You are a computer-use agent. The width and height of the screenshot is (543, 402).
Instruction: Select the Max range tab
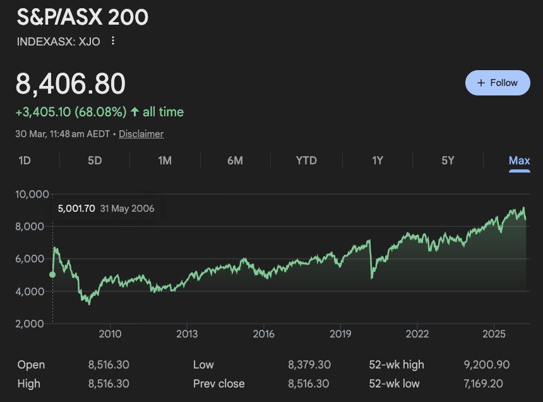(x=519, y=161)
